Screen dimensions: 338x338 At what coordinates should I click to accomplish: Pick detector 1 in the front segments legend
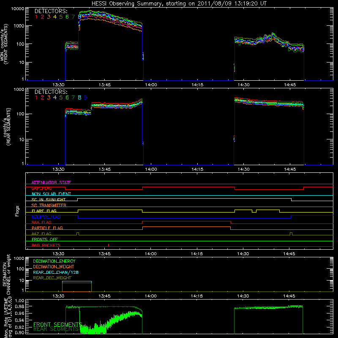(36, 17)
